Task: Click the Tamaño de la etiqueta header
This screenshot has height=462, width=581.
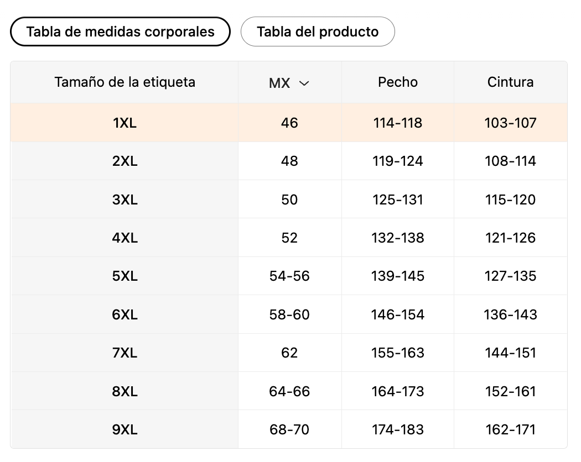Action: point(124,82)
